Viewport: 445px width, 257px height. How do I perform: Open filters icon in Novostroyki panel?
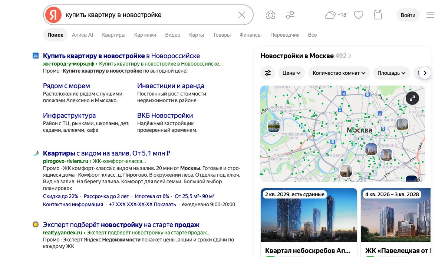(x=268, y=73)
